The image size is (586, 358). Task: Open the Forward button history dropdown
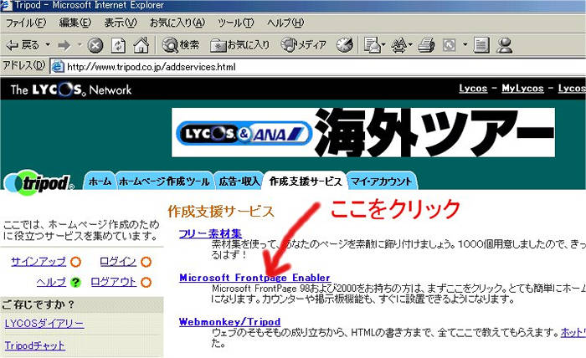pos(80,45)
